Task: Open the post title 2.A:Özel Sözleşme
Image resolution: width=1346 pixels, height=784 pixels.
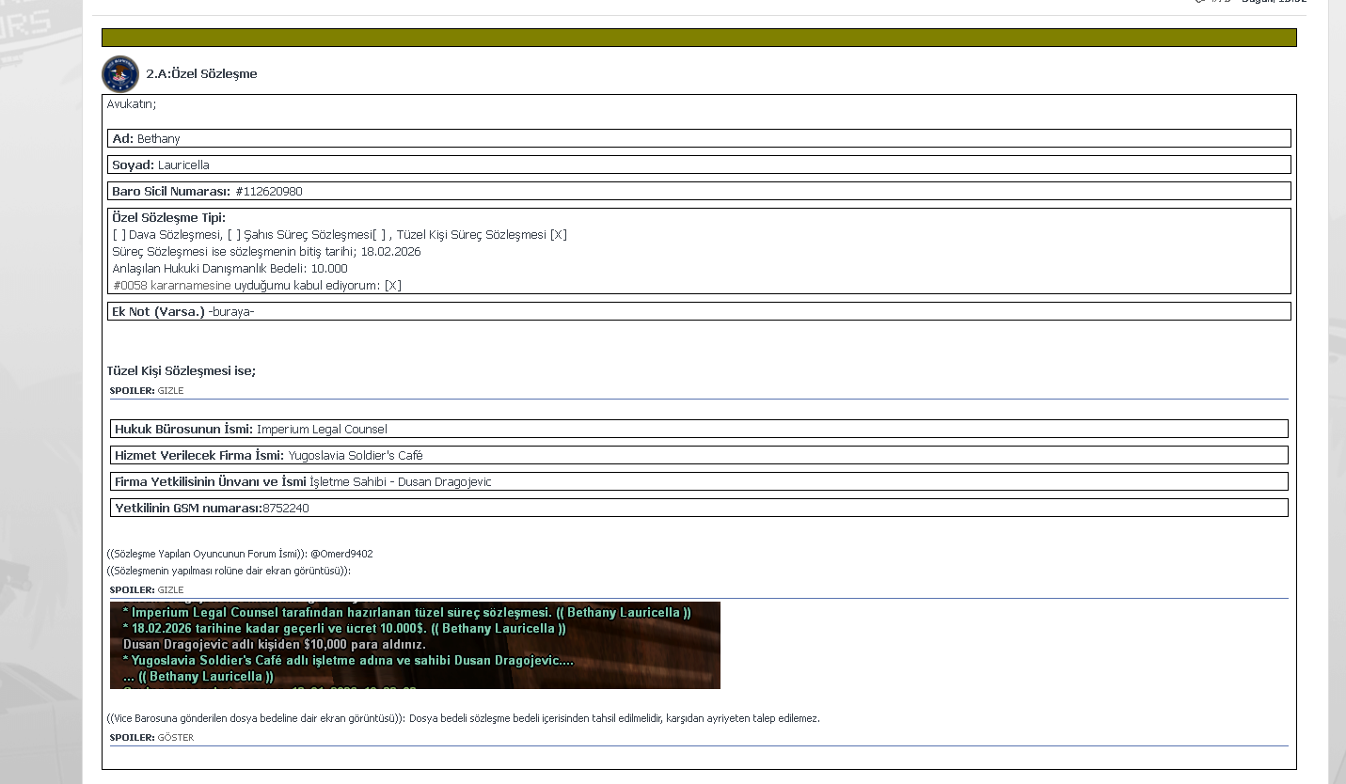Action: pyautogui.click(x=201, y=74)
